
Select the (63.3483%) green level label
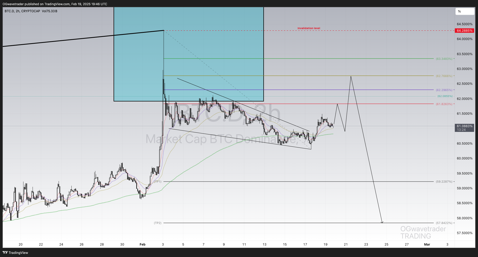444,59
